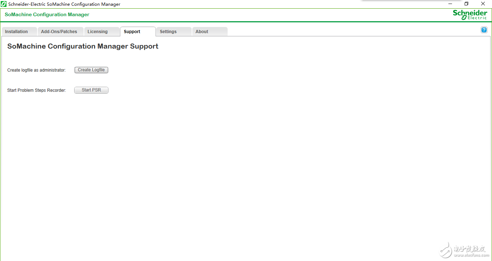Viewport: 492px width, 261px height.
Task: Select the Support tab
Action: tap(138, 32)
